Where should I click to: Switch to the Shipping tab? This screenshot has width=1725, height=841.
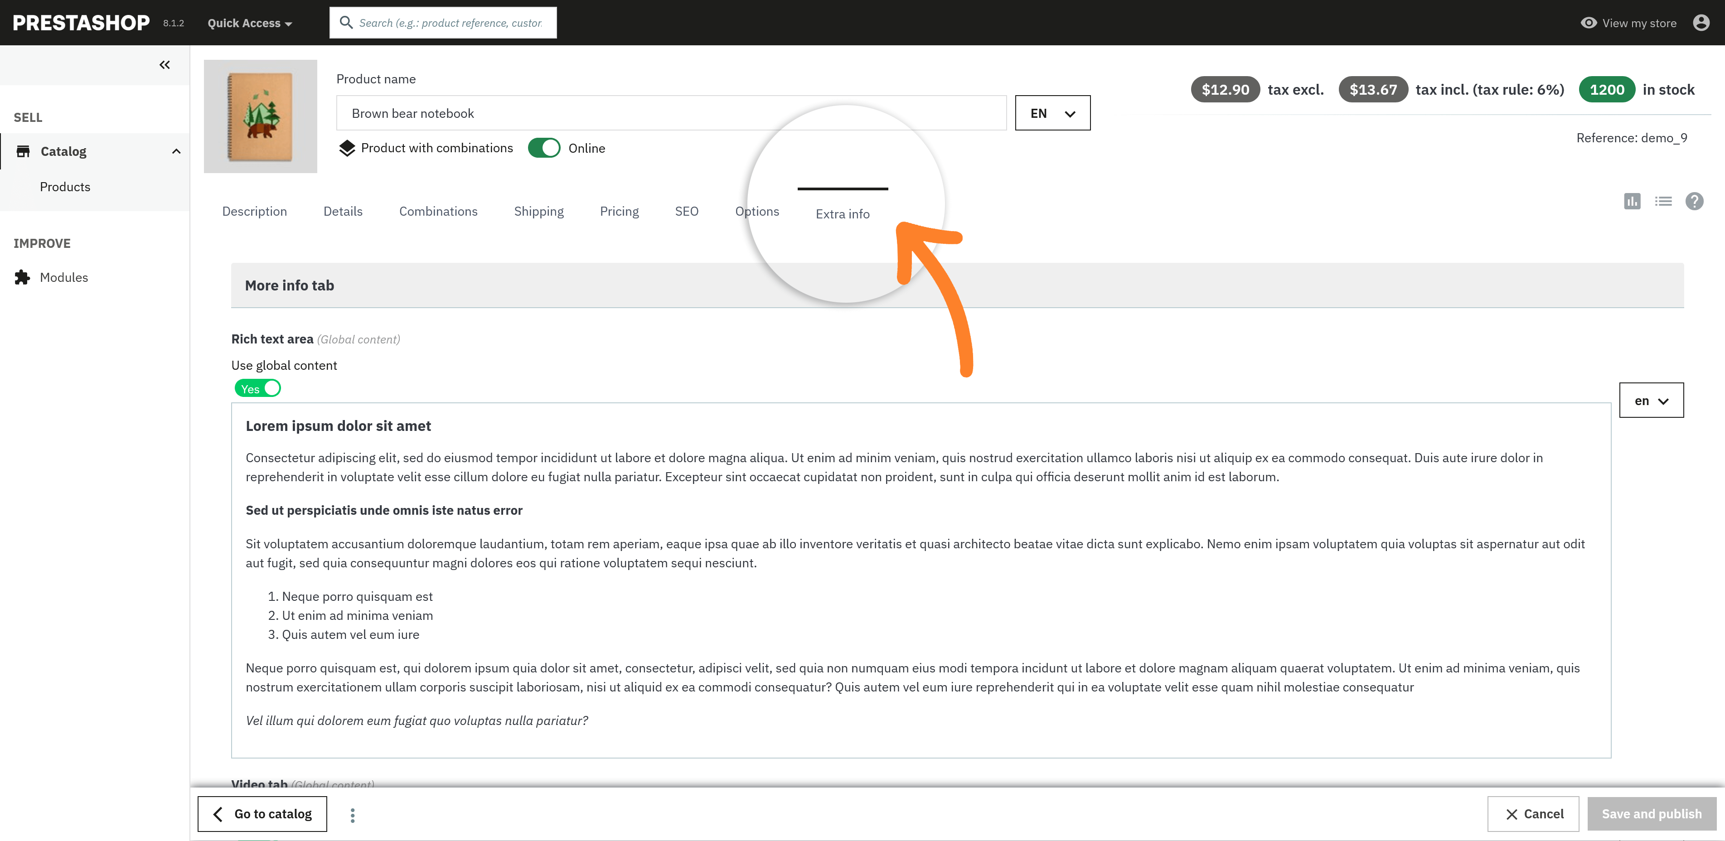point(538,212)
